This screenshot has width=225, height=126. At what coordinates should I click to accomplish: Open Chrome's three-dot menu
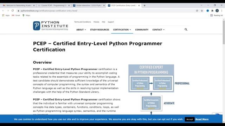222,11
